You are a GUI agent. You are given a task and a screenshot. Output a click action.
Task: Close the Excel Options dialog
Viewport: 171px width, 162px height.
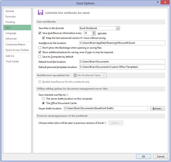[165, 2]
